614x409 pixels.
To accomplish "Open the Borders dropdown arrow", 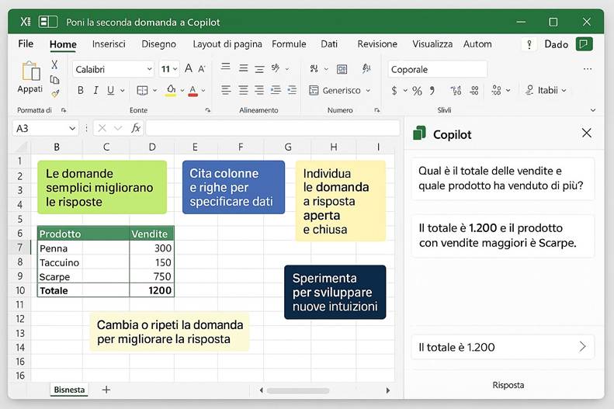I will 154,90.
